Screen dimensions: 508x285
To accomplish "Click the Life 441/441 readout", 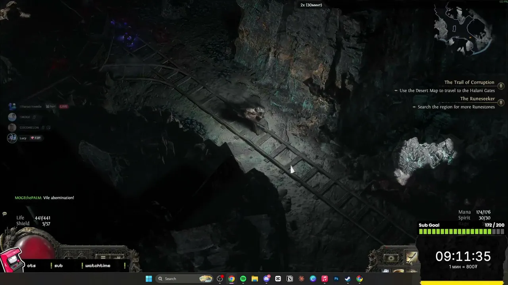I will click(33, 218).
